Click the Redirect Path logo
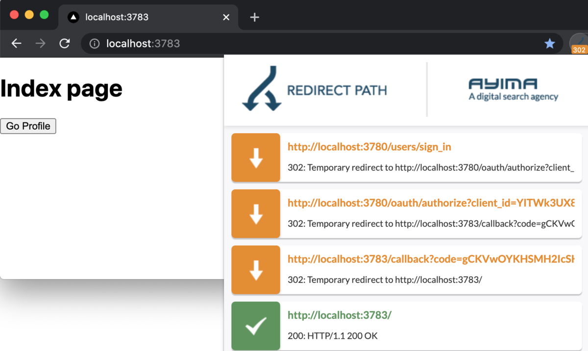Image resolution: width=588 pixels, height=351 pixels. pyautogui.click(x=314, y=89)
